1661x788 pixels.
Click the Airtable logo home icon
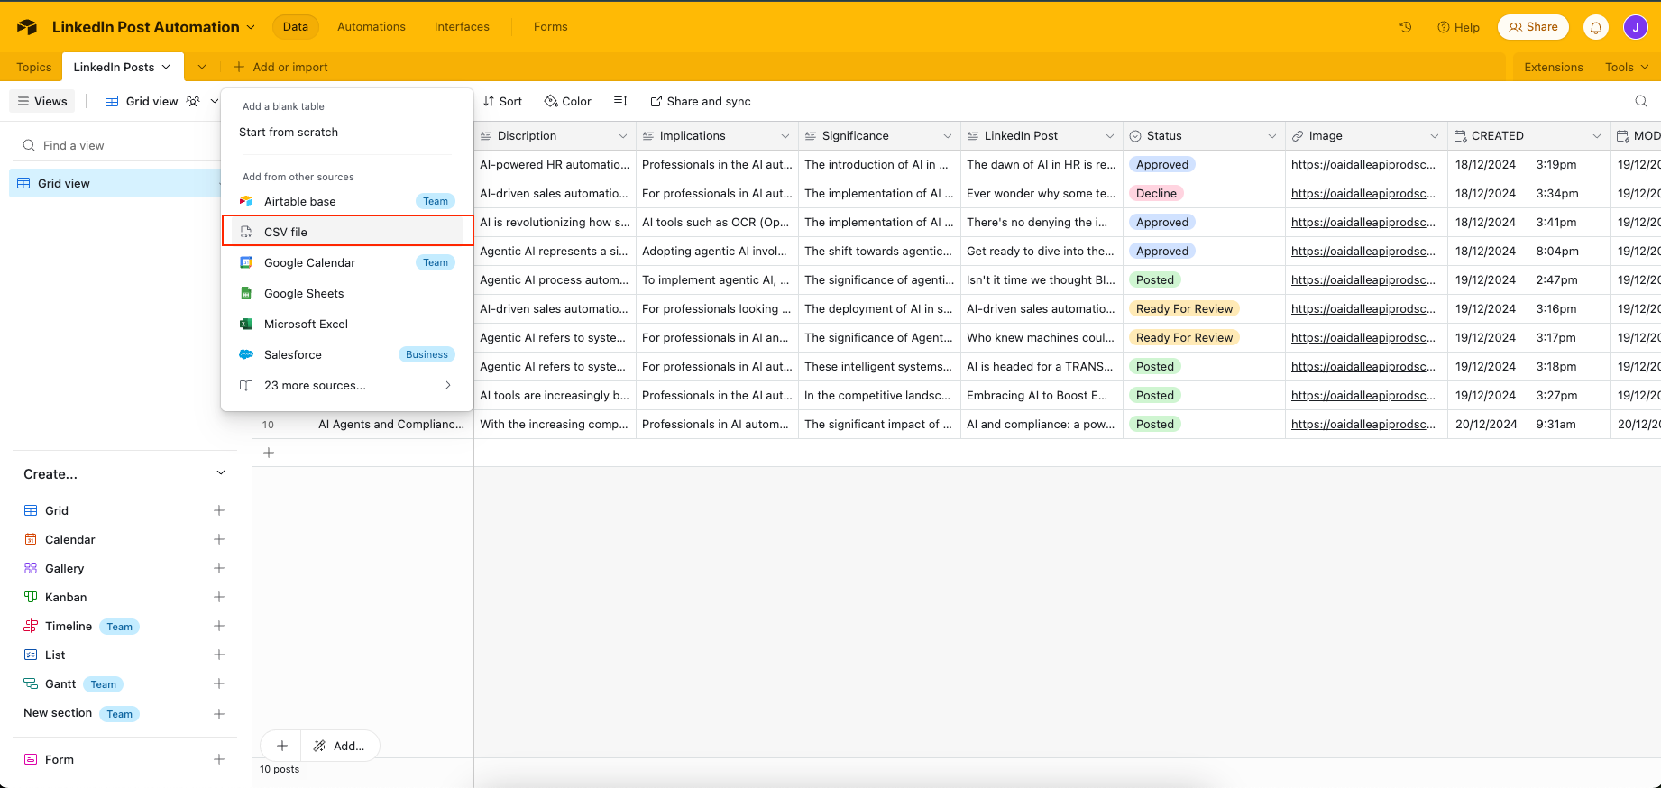point(27,27)
